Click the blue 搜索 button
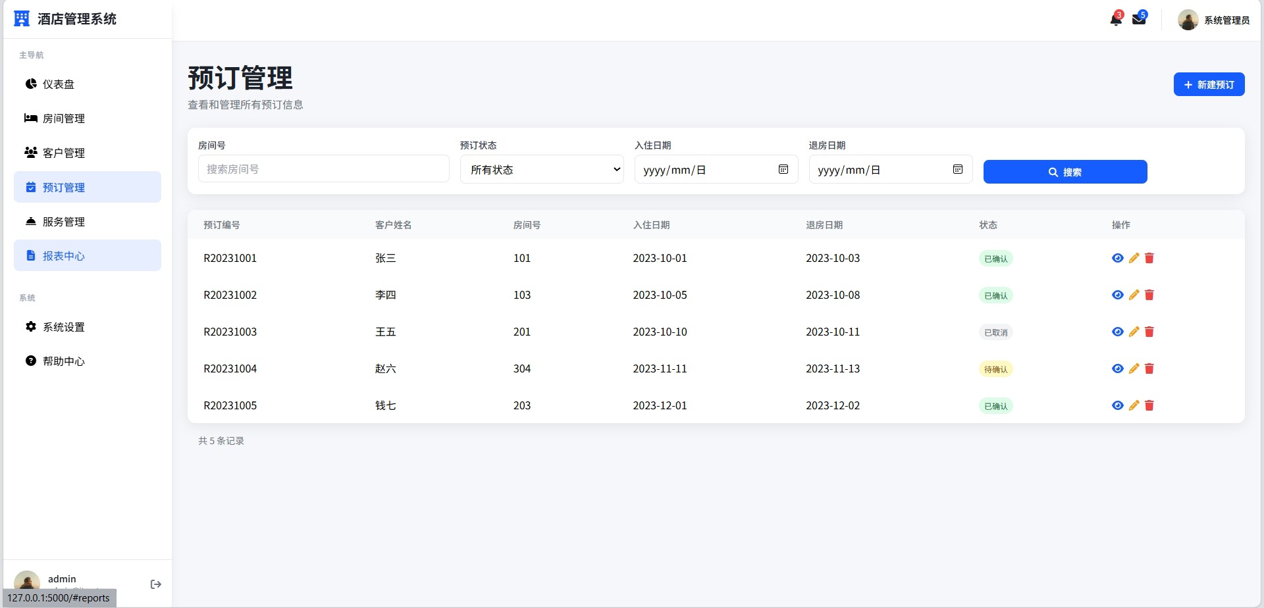The image size is (1264, 608). pos(1065,172)
